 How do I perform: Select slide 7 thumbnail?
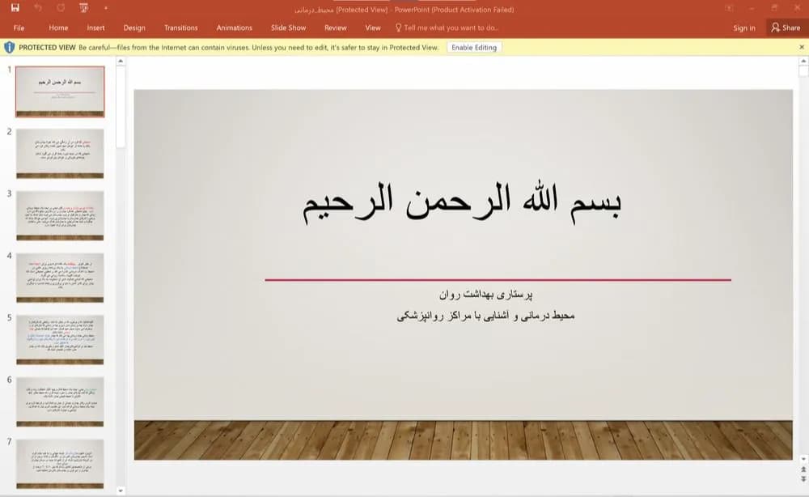[x=60, y=464]
